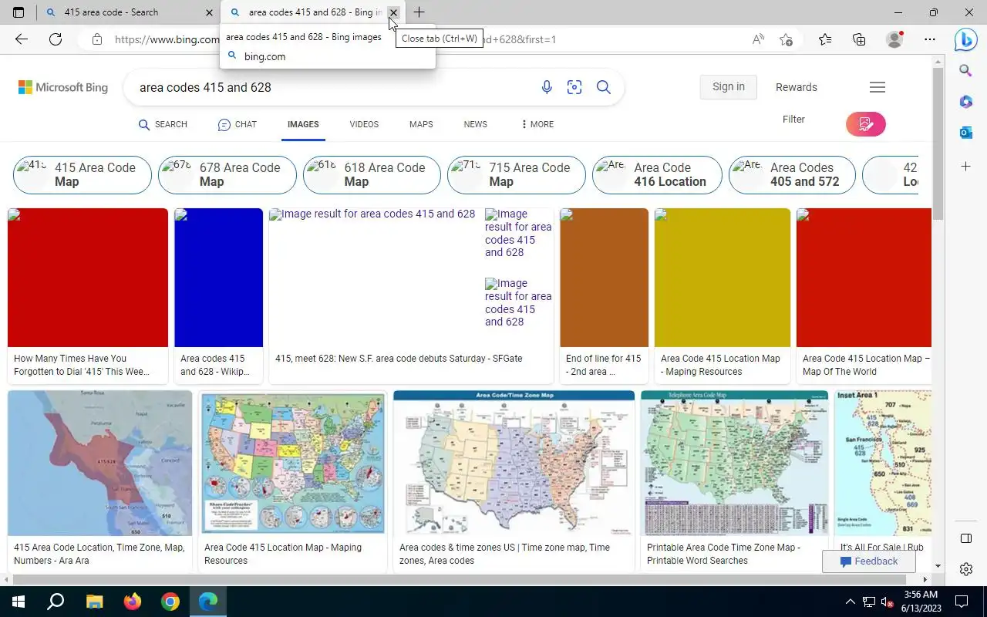Image resolution: width=987 pixels, height=617 pixels.
Task: Click the Sign in button
Action: (x=729, y=86)
